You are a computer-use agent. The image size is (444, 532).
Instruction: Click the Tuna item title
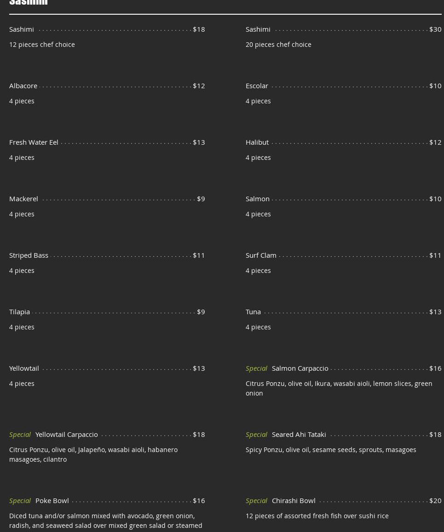[x=253, y=311]
